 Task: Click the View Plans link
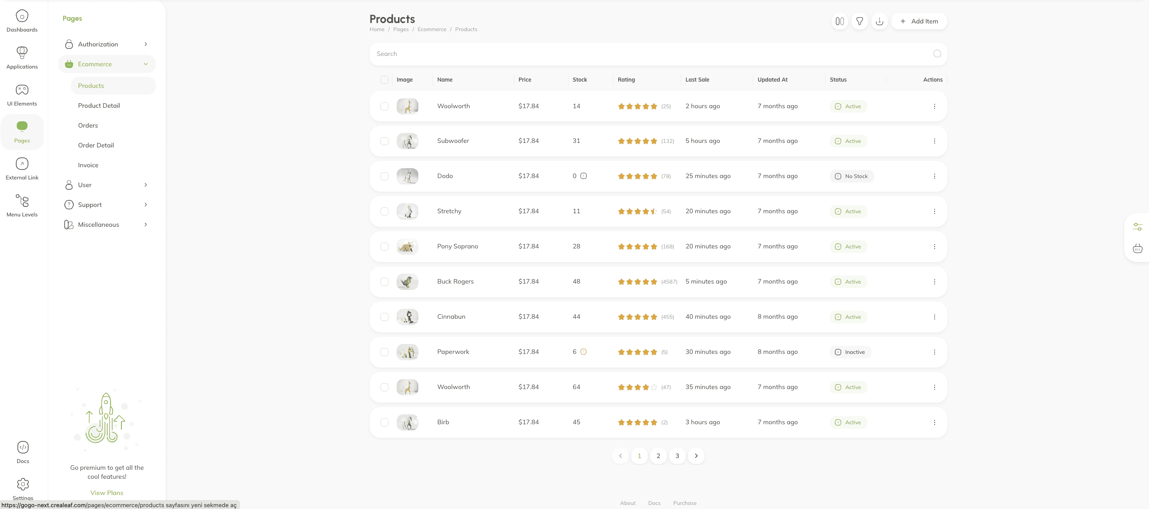click(107, 493)
